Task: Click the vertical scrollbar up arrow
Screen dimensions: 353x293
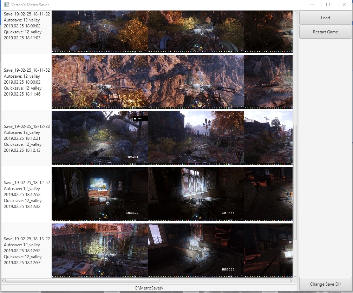Action: pyautogui.click(x=295, y=12)
